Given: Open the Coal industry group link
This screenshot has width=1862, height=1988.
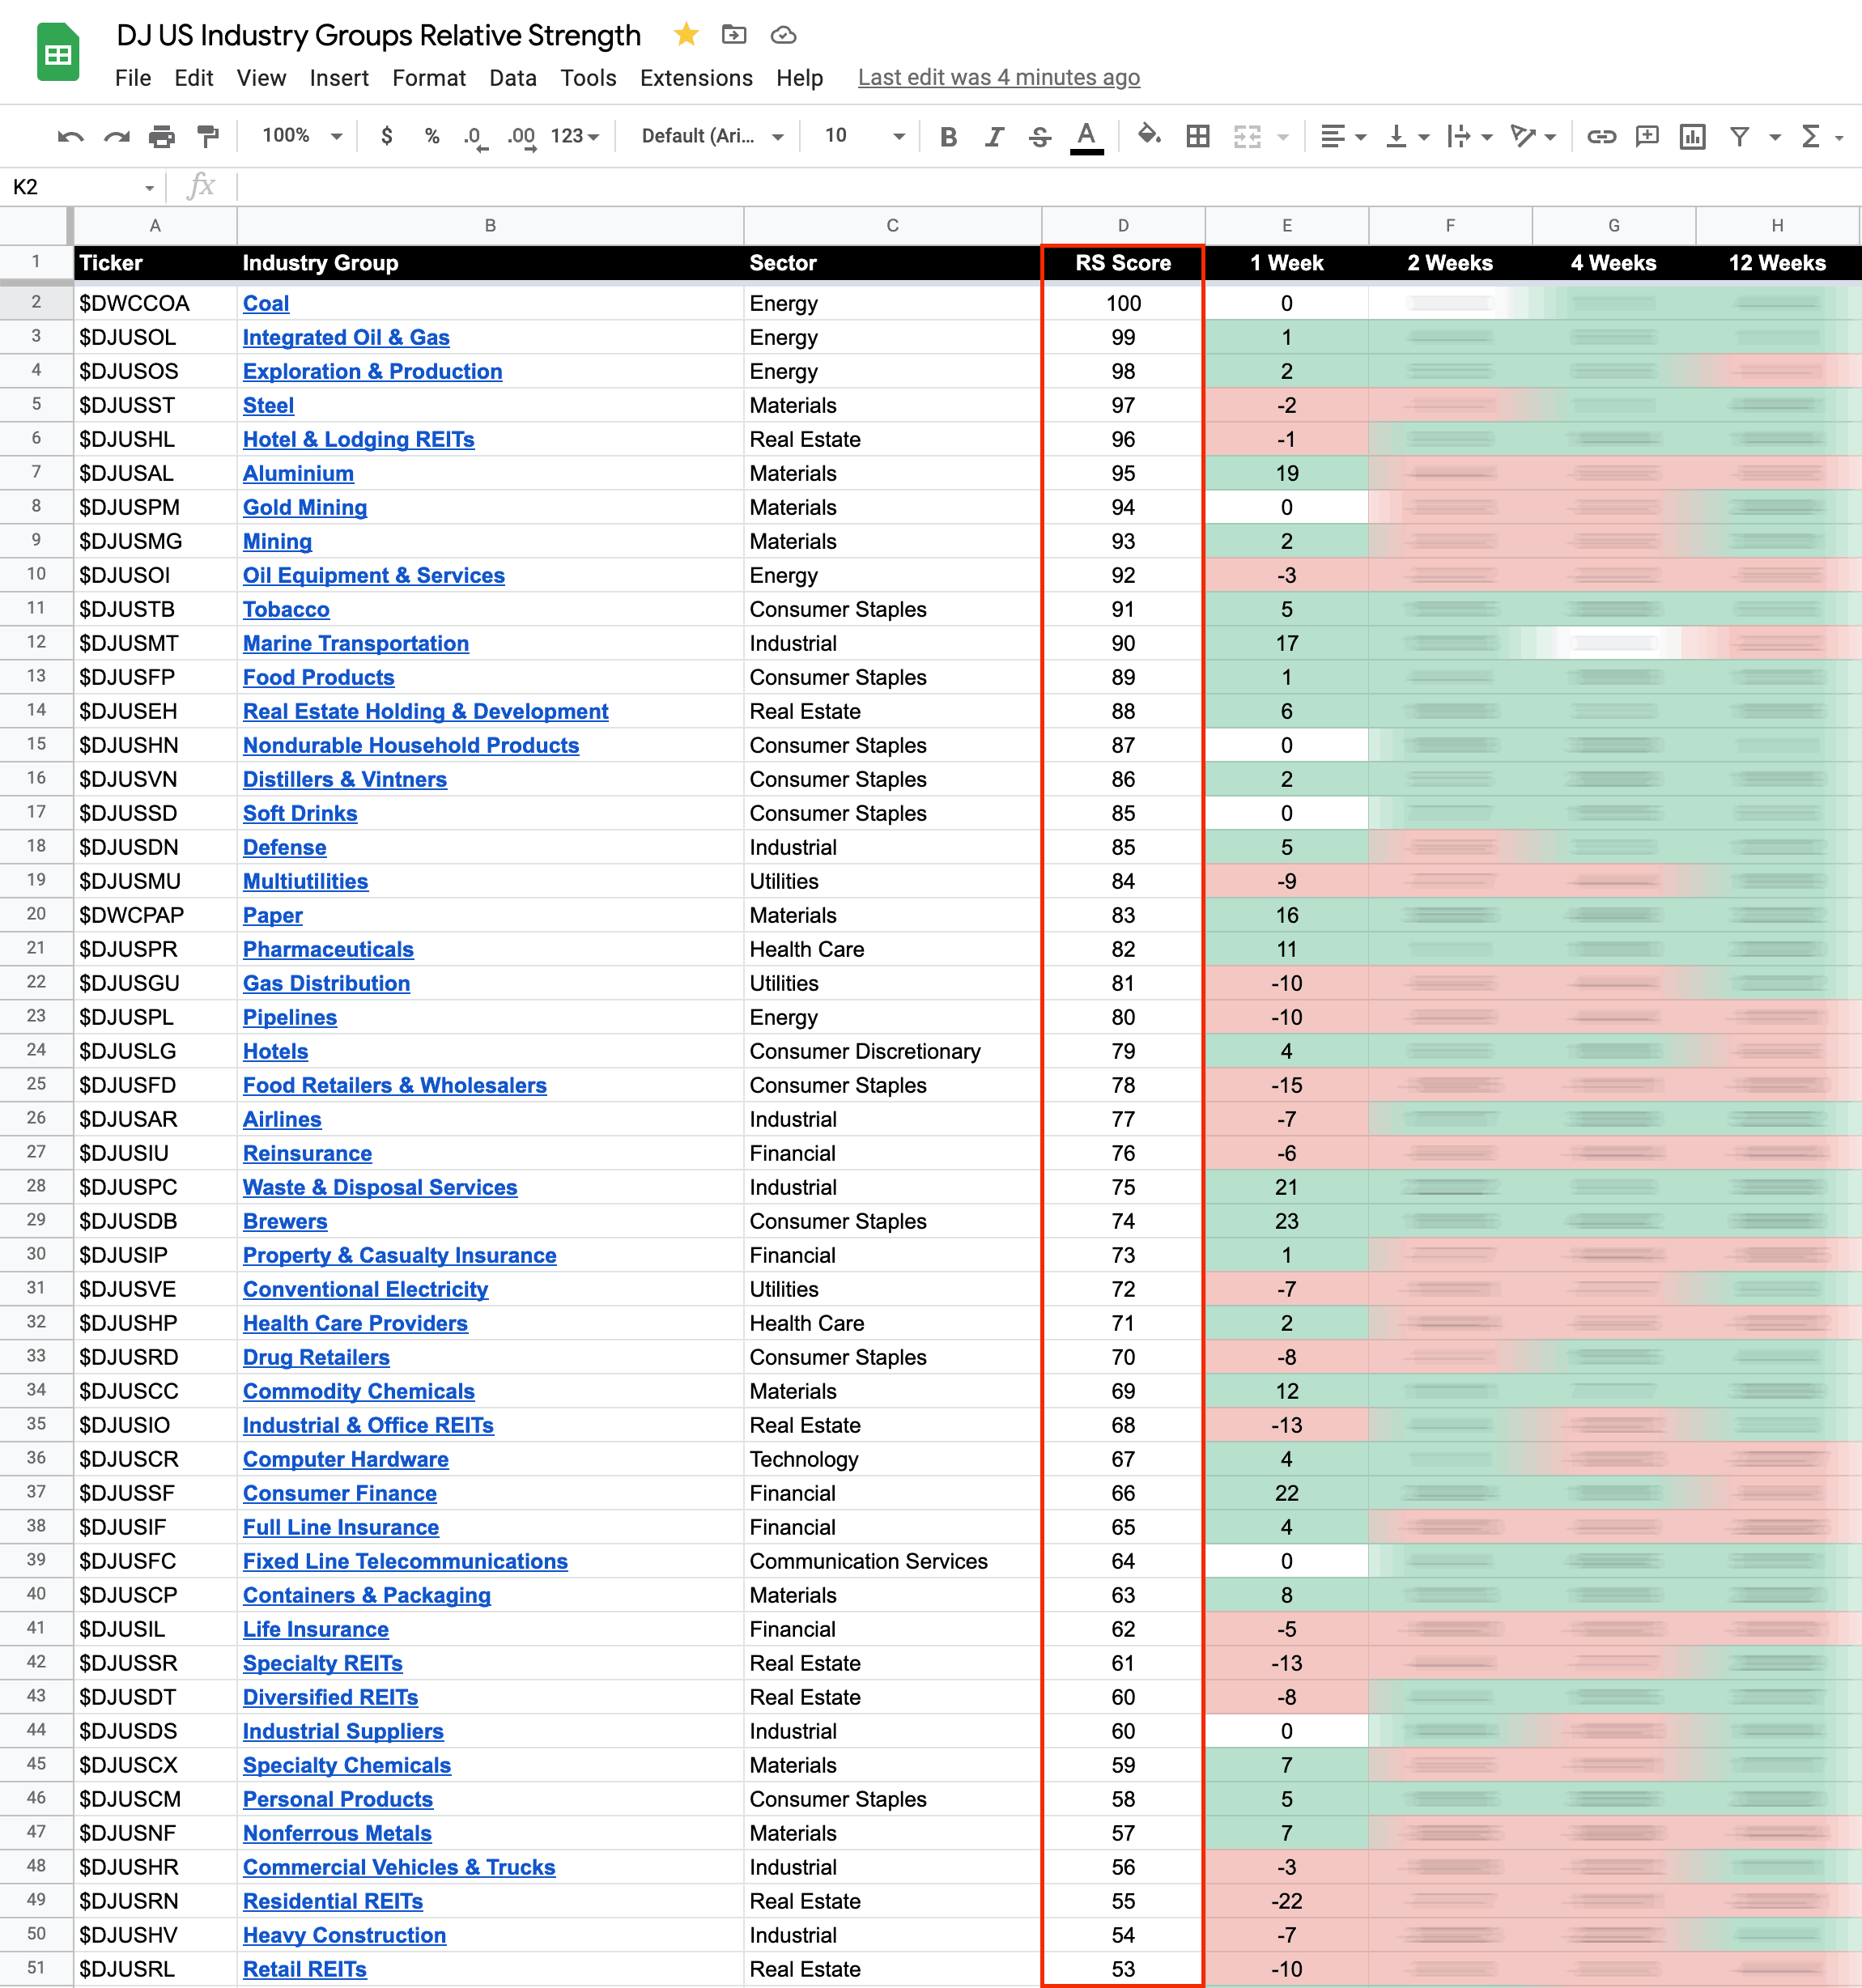Looking at the screenshot, I should click(x=266, y=303).
